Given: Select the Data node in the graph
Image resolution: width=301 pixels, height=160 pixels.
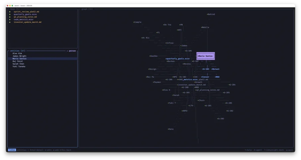Looking at the screenshot, I should point(171,129).
